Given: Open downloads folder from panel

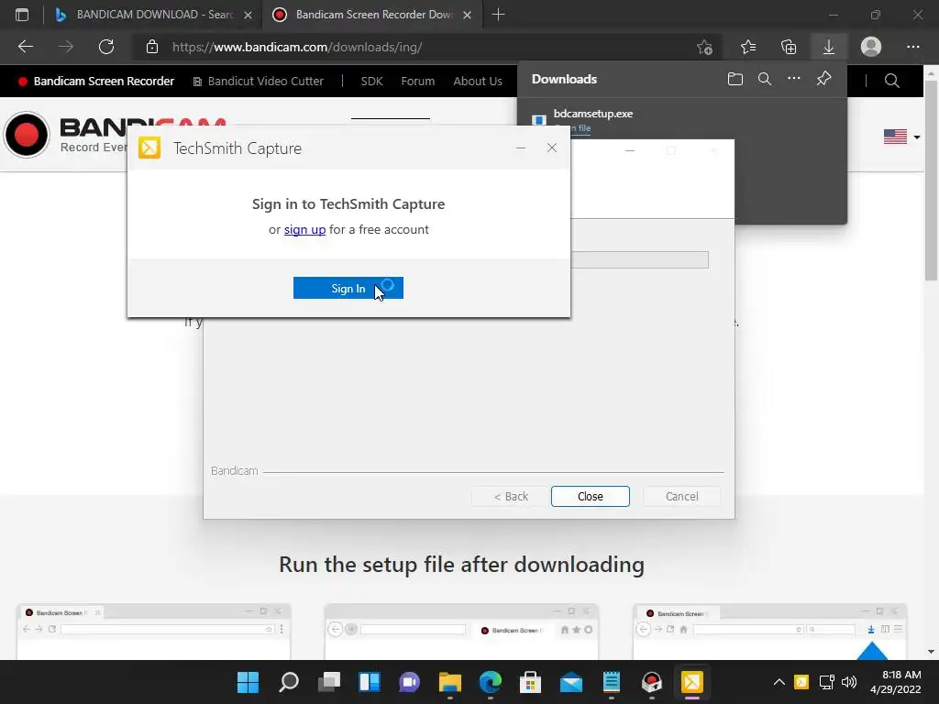Looking at the screenshot, I should (x=735, y=79).
